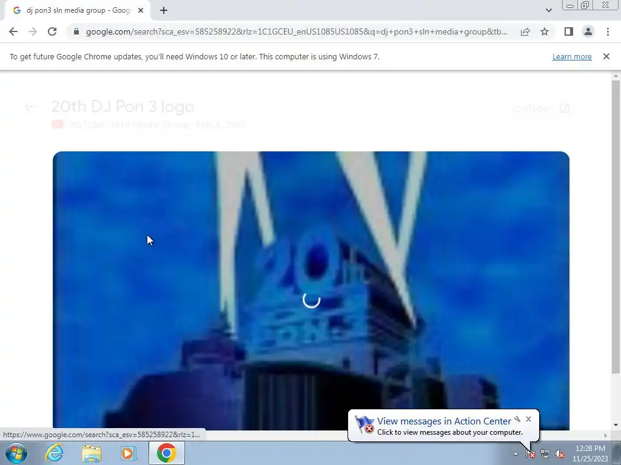Close the 'dj pon3 sln media group' tab
The height and width of the screenshot is (465, 621).
tap(141, 11)
